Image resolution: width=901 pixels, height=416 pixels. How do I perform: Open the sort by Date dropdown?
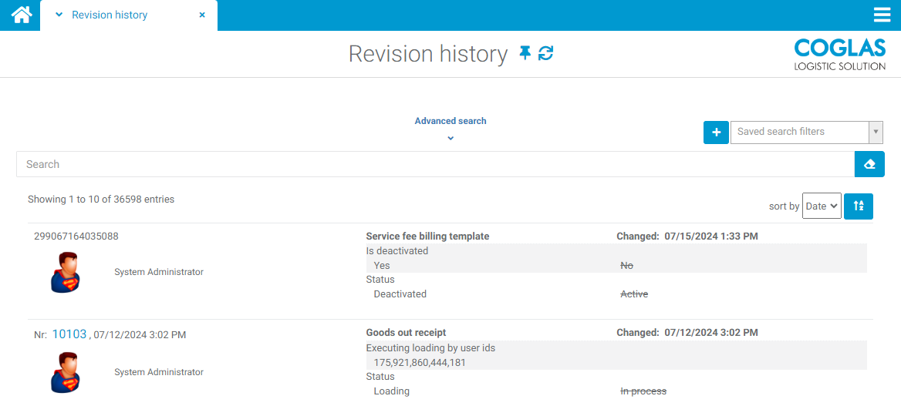821,206
